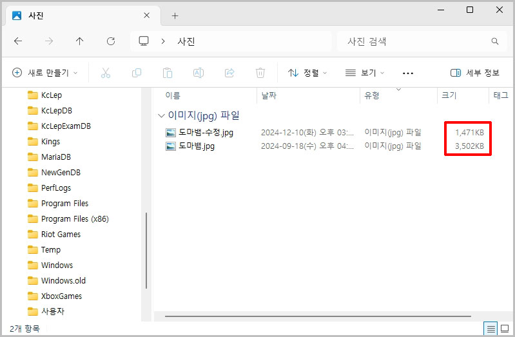Select the PerfLogs folder
The image size is (515, 337).
point(49,188)
